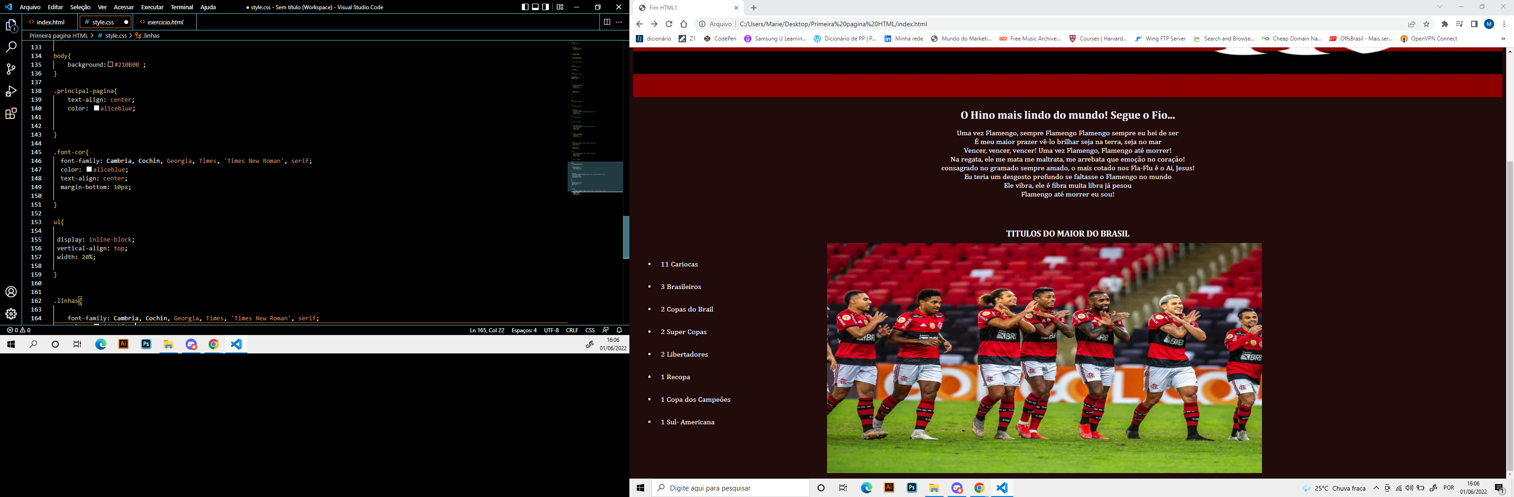This screenshot has width=1514, height=497.
Task: Expand the .linhas breadcrumb symbol
Action: point(147,36)
